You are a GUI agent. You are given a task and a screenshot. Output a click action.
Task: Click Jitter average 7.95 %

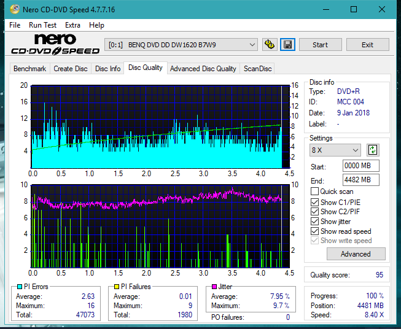click(x=280, y=296)
